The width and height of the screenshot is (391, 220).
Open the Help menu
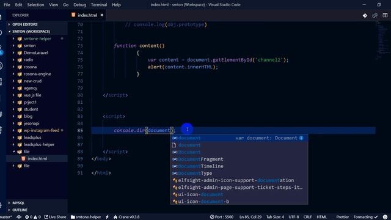click(x=116, y=5)
